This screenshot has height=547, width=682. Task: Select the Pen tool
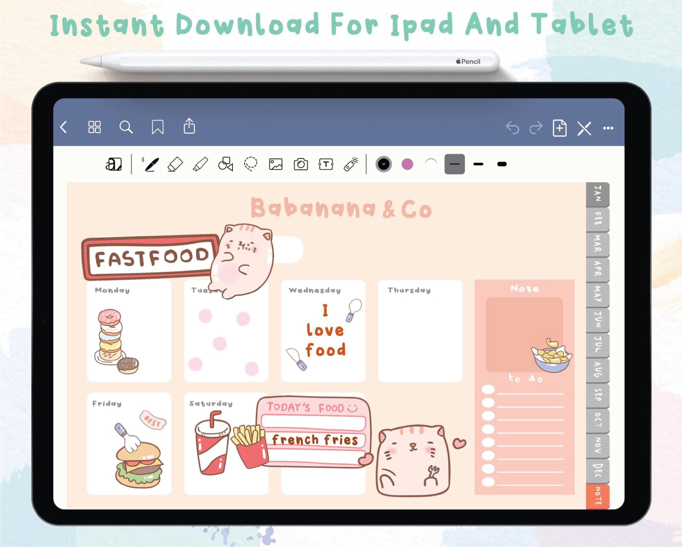[151, 164]
